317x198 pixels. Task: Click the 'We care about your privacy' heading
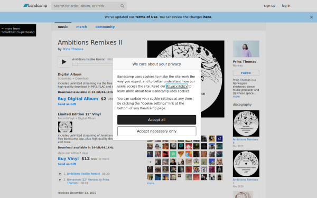157,64
